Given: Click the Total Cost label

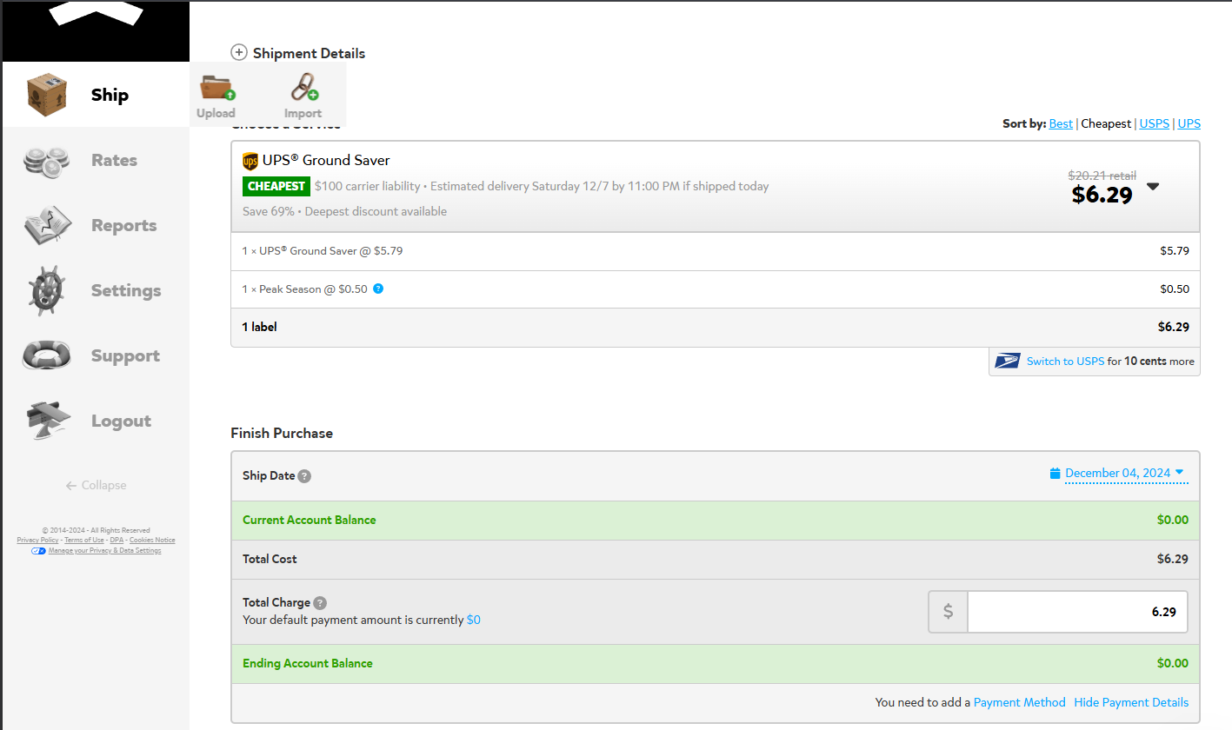Looking at the screenshot, I should (270, 560).
